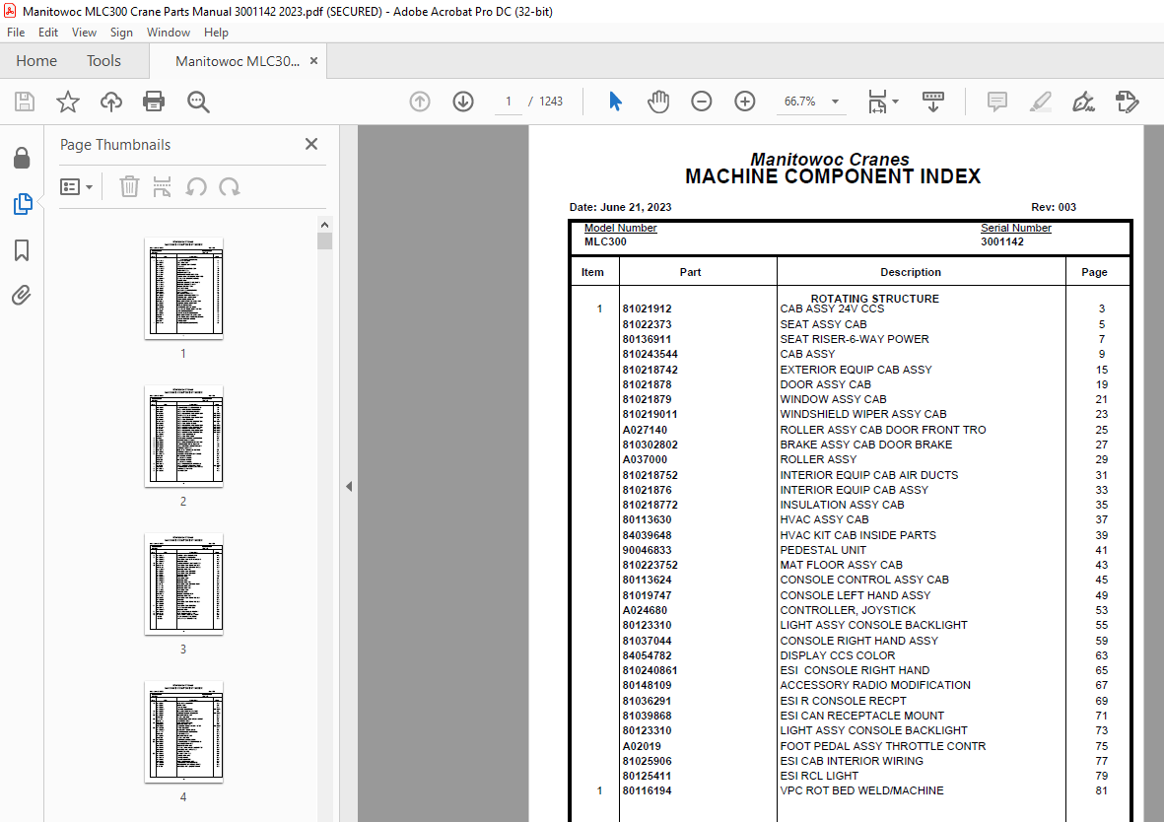Viewport: 1164px width, 822px height.
Task: Open zoom level 66.7% dropdown
Action: coord(835,102)
